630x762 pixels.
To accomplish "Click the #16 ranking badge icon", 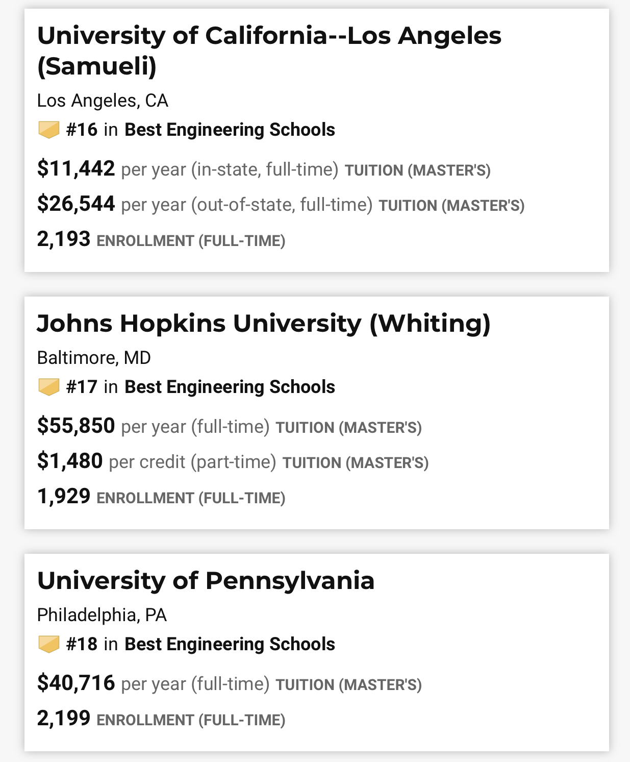I will [x=49, y=130].
